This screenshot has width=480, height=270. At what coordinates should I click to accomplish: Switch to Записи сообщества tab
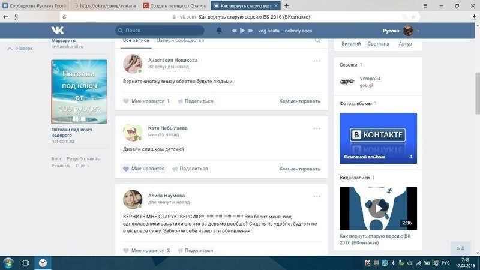click(x=180, y=40)
